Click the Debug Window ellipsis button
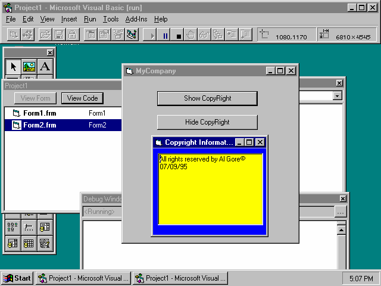Viewport: 381px width, 286px height. (340, 212)
